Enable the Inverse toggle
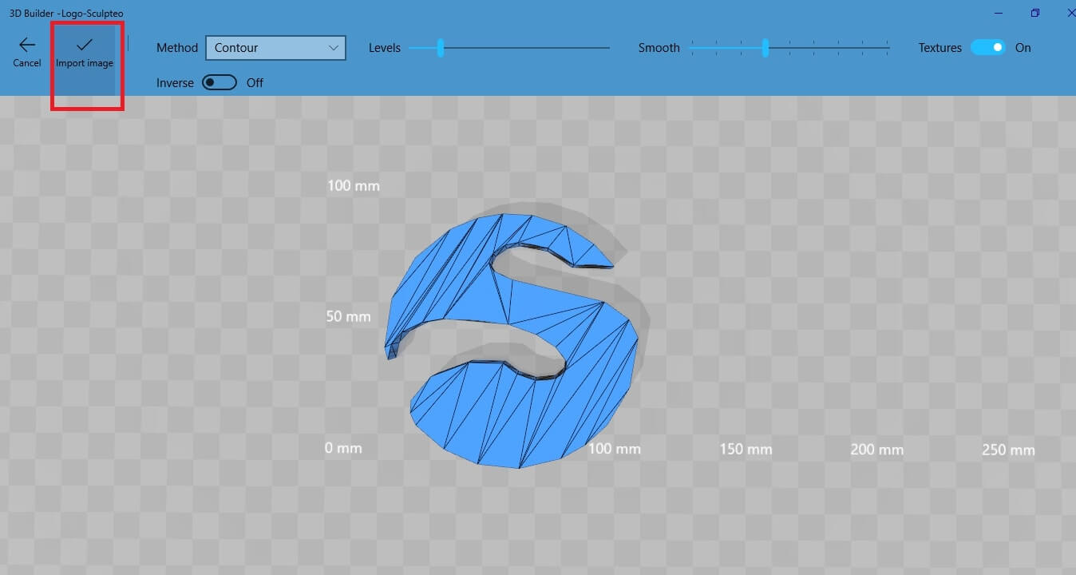 220,82
